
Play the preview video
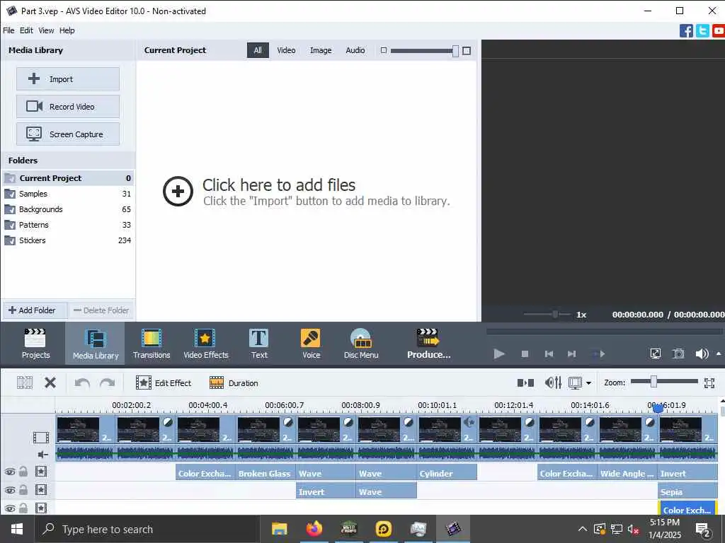[499, 354]
